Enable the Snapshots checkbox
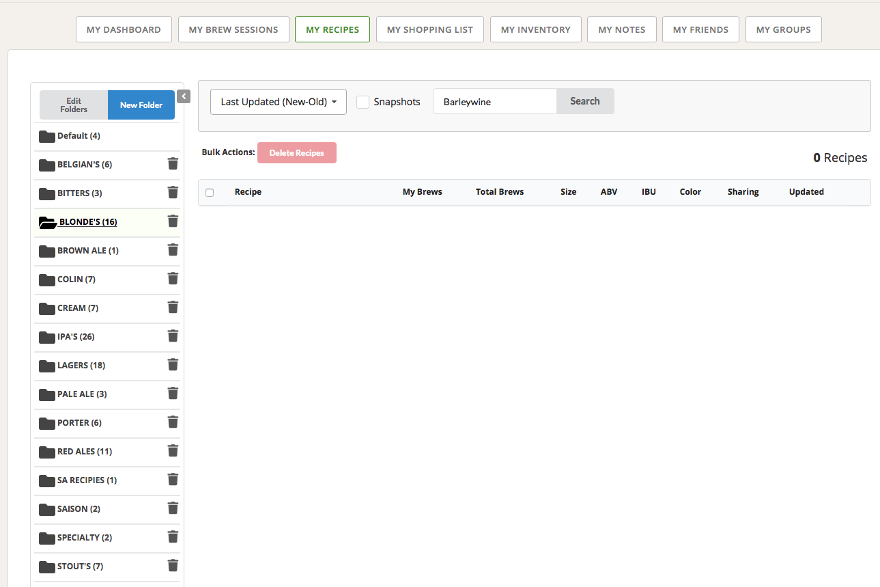Viewport: 880px width, 587px height. click(363, 102)
